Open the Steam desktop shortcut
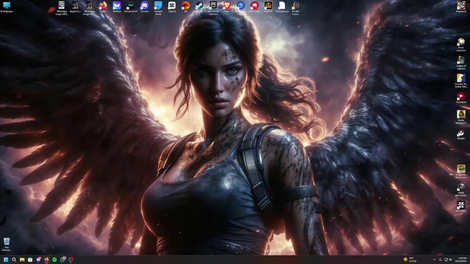The width and height of the screenshot is (470, 264). [199, 7]
